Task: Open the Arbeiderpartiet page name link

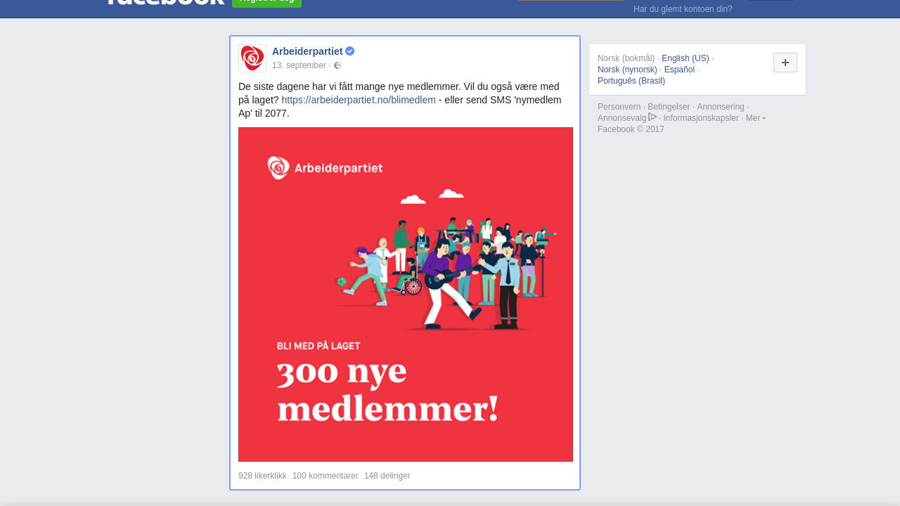Action: click(x=307, y=51)
